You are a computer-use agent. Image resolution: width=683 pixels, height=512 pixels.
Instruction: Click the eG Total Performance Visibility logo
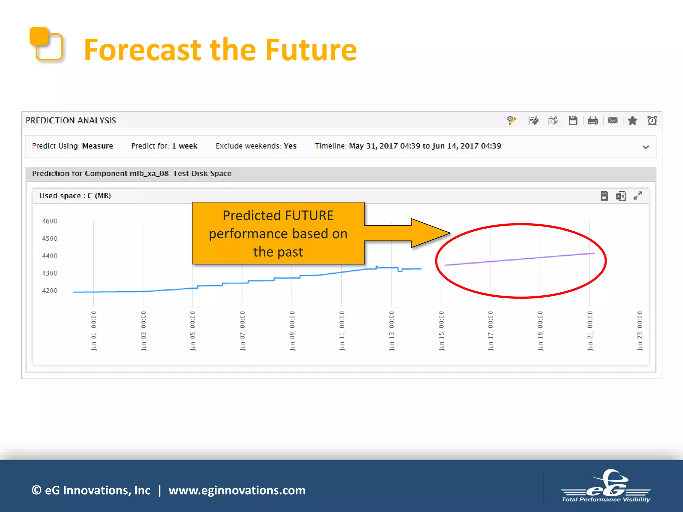click(606, 486)
